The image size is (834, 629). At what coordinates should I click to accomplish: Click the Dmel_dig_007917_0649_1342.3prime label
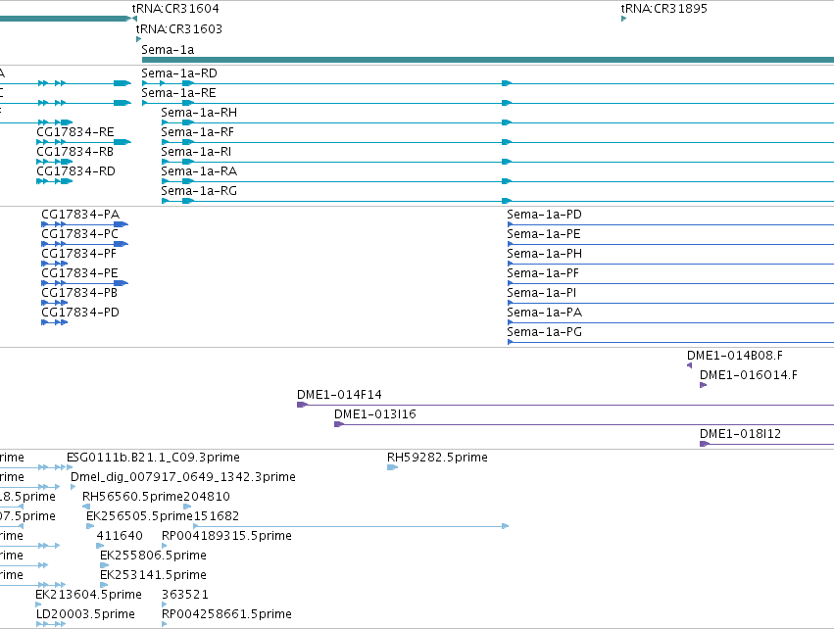pos(183,477)
